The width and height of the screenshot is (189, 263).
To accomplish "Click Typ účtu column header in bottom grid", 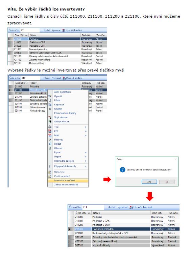I will 173,213.
